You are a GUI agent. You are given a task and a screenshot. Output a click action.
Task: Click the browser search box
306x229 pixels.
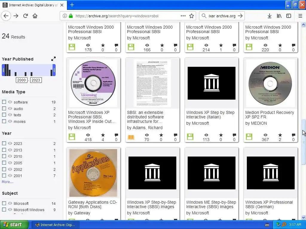pos(222,16)
